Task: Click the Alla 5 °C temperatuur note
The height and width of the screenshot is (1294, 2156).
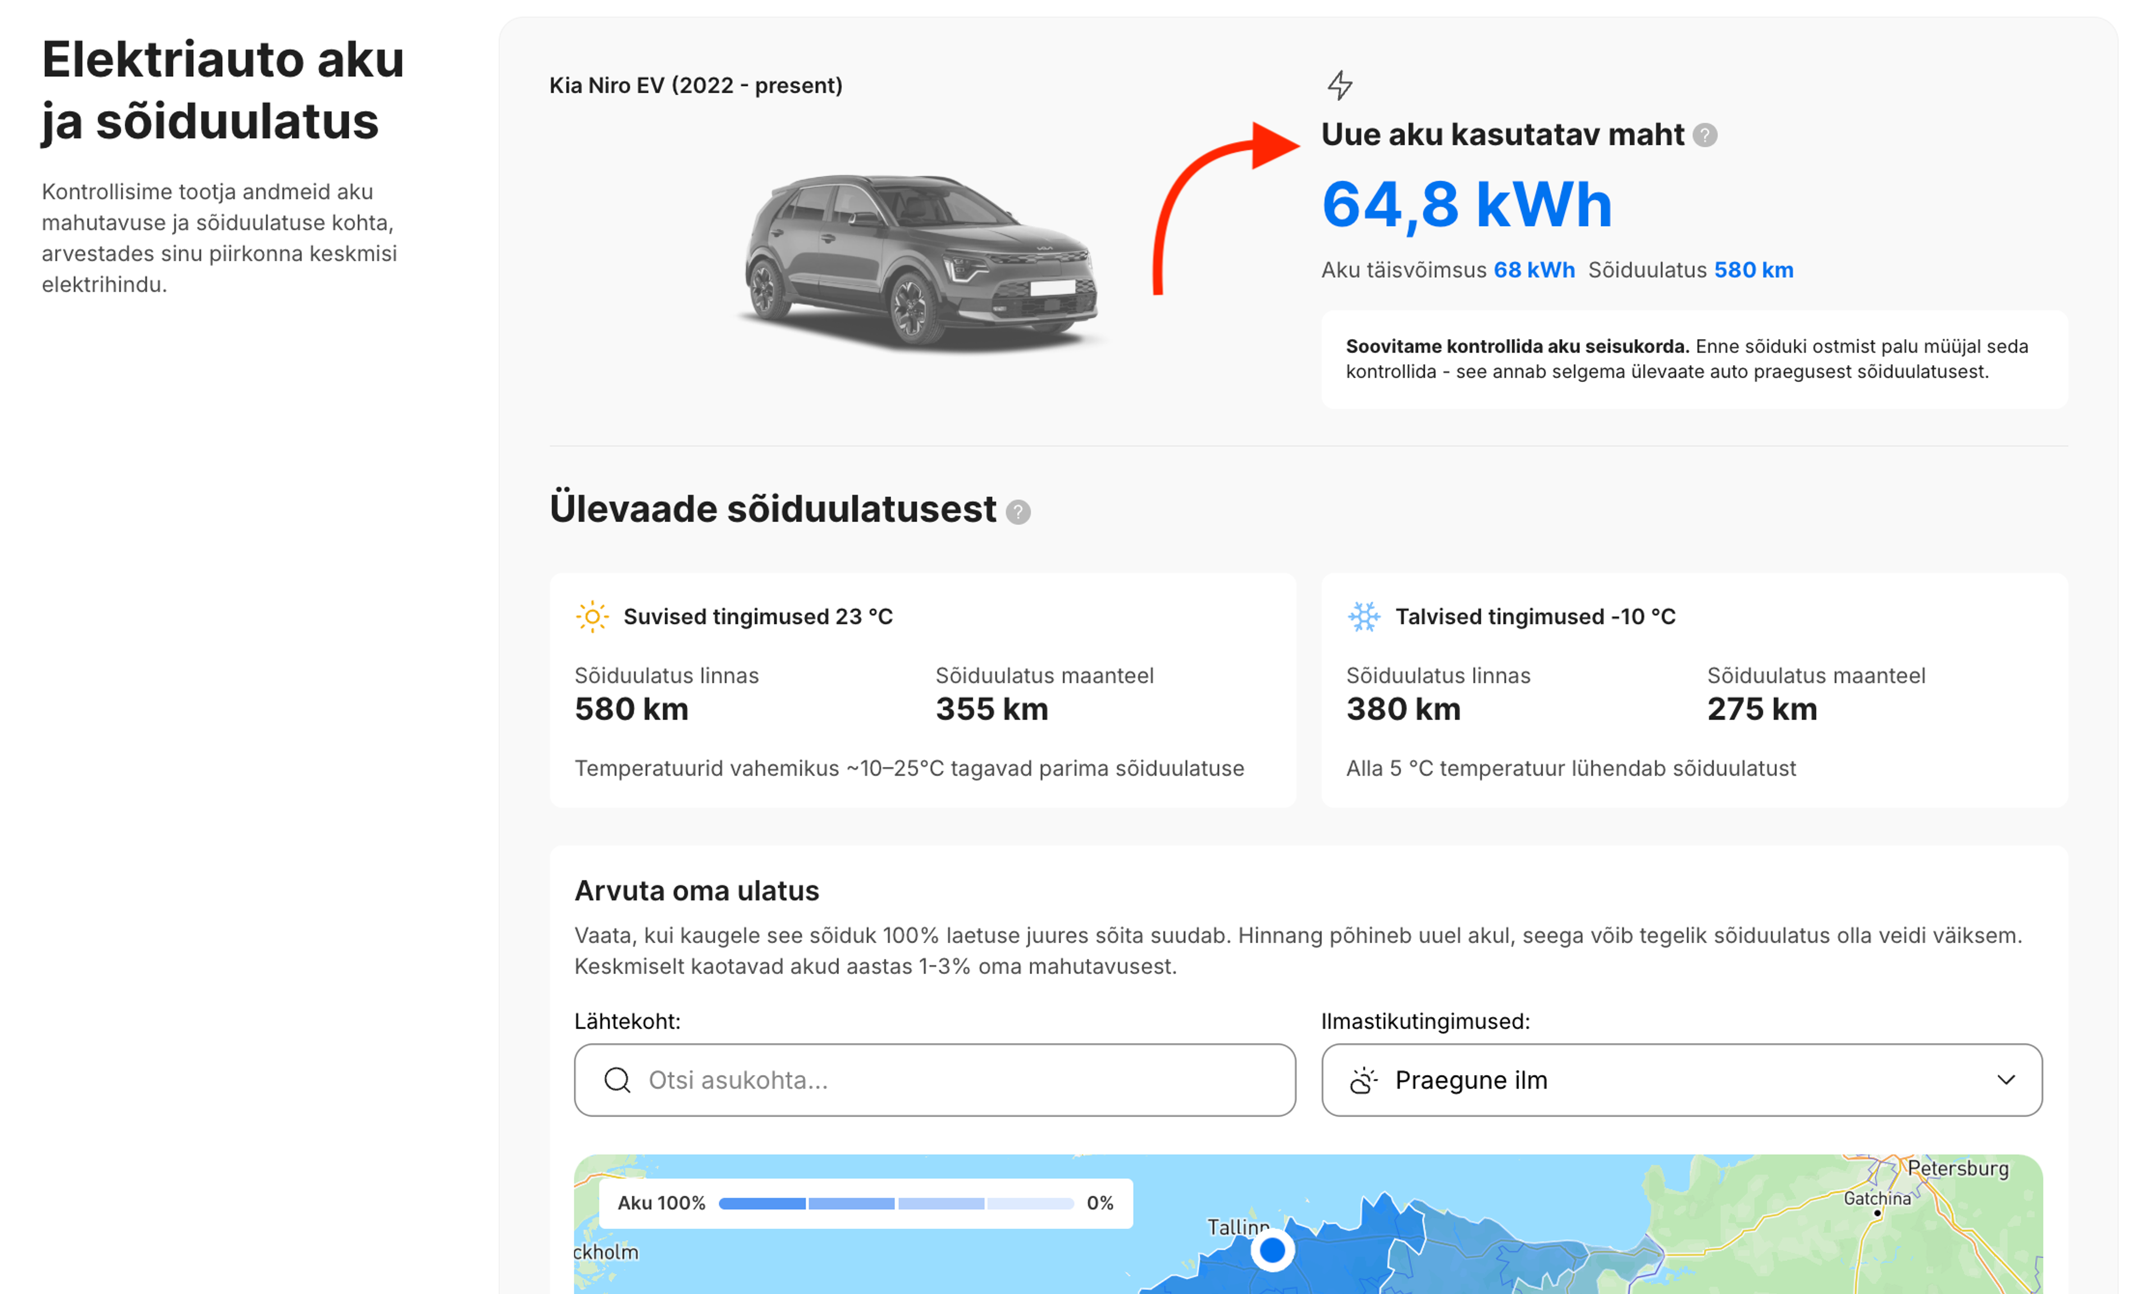Action: 1570,768
